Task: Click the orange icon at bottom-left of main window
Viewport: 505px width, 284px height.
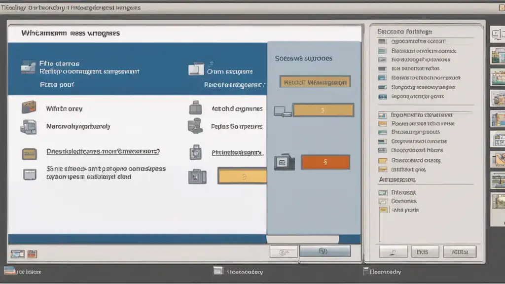Action: (x=32, y=254)
